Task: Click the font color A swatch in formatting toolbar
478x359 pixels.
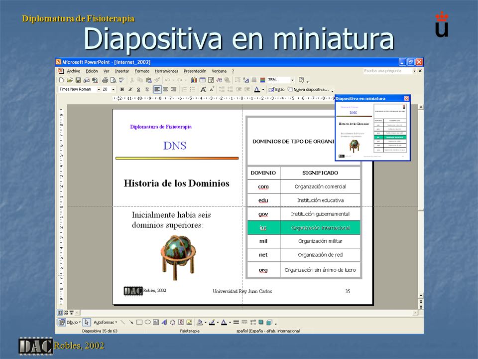Action: pos(257,89)
